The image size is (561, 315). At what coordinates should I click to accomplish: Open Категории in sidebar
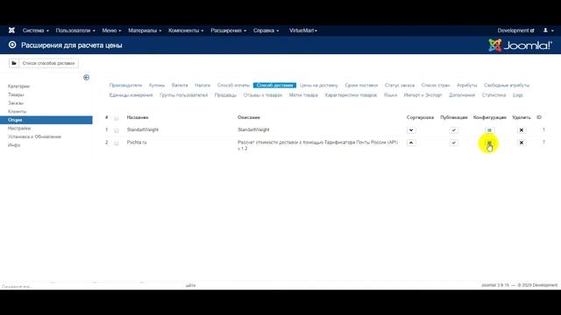18,87
